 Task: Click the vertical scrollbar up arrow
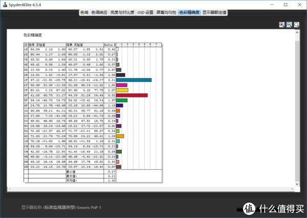coord(297,33)
